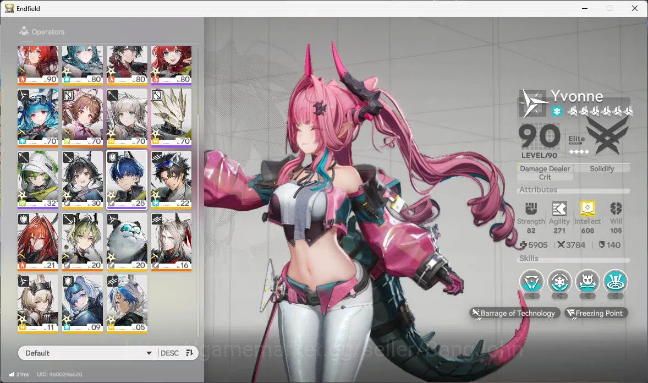The image size is (648, 383).
Task: Click the Strength attribute icon
Action: click(x=531, y=209)
